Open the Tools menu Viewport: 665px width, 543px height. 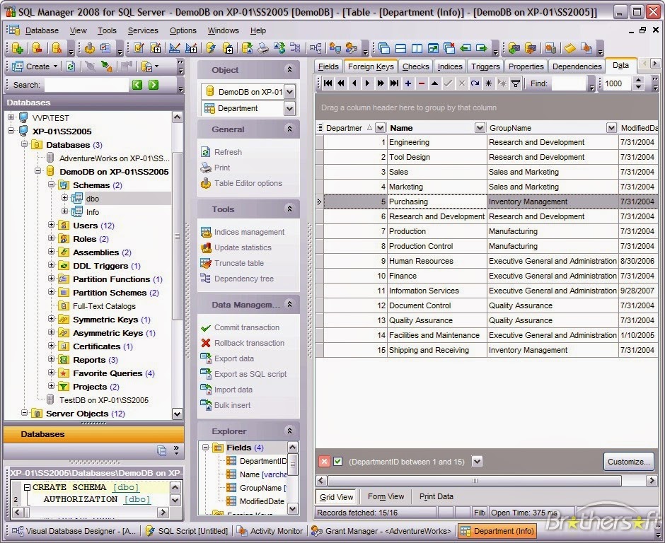click(107, 30)
